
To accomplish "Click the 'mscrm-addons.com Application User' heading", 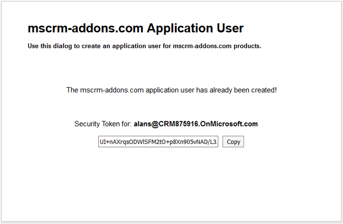I will coord(136,28).
